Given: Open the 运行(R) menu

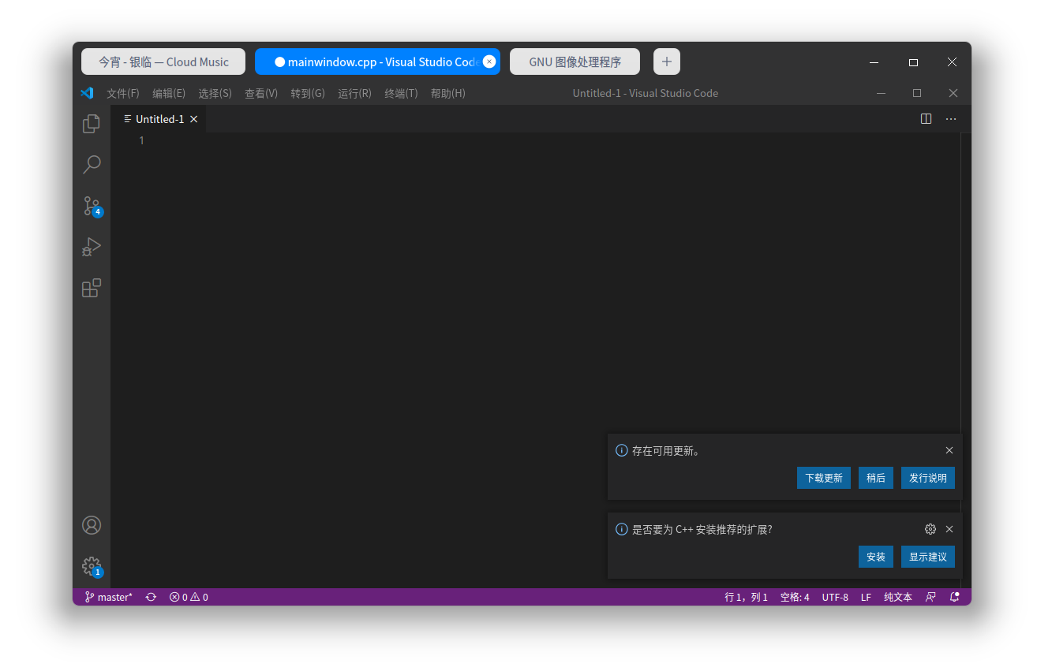Looking at the screenshot, I should coord(354,93).
